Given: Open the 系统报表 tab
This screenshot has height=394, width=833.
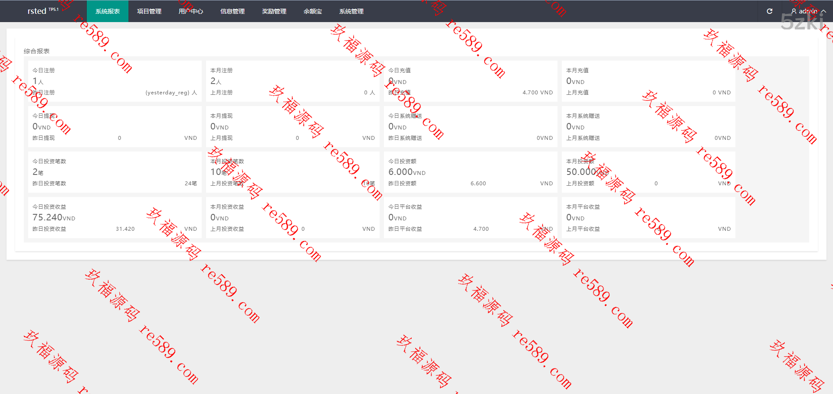Looking at the screenshot, I should coord(108,11).
